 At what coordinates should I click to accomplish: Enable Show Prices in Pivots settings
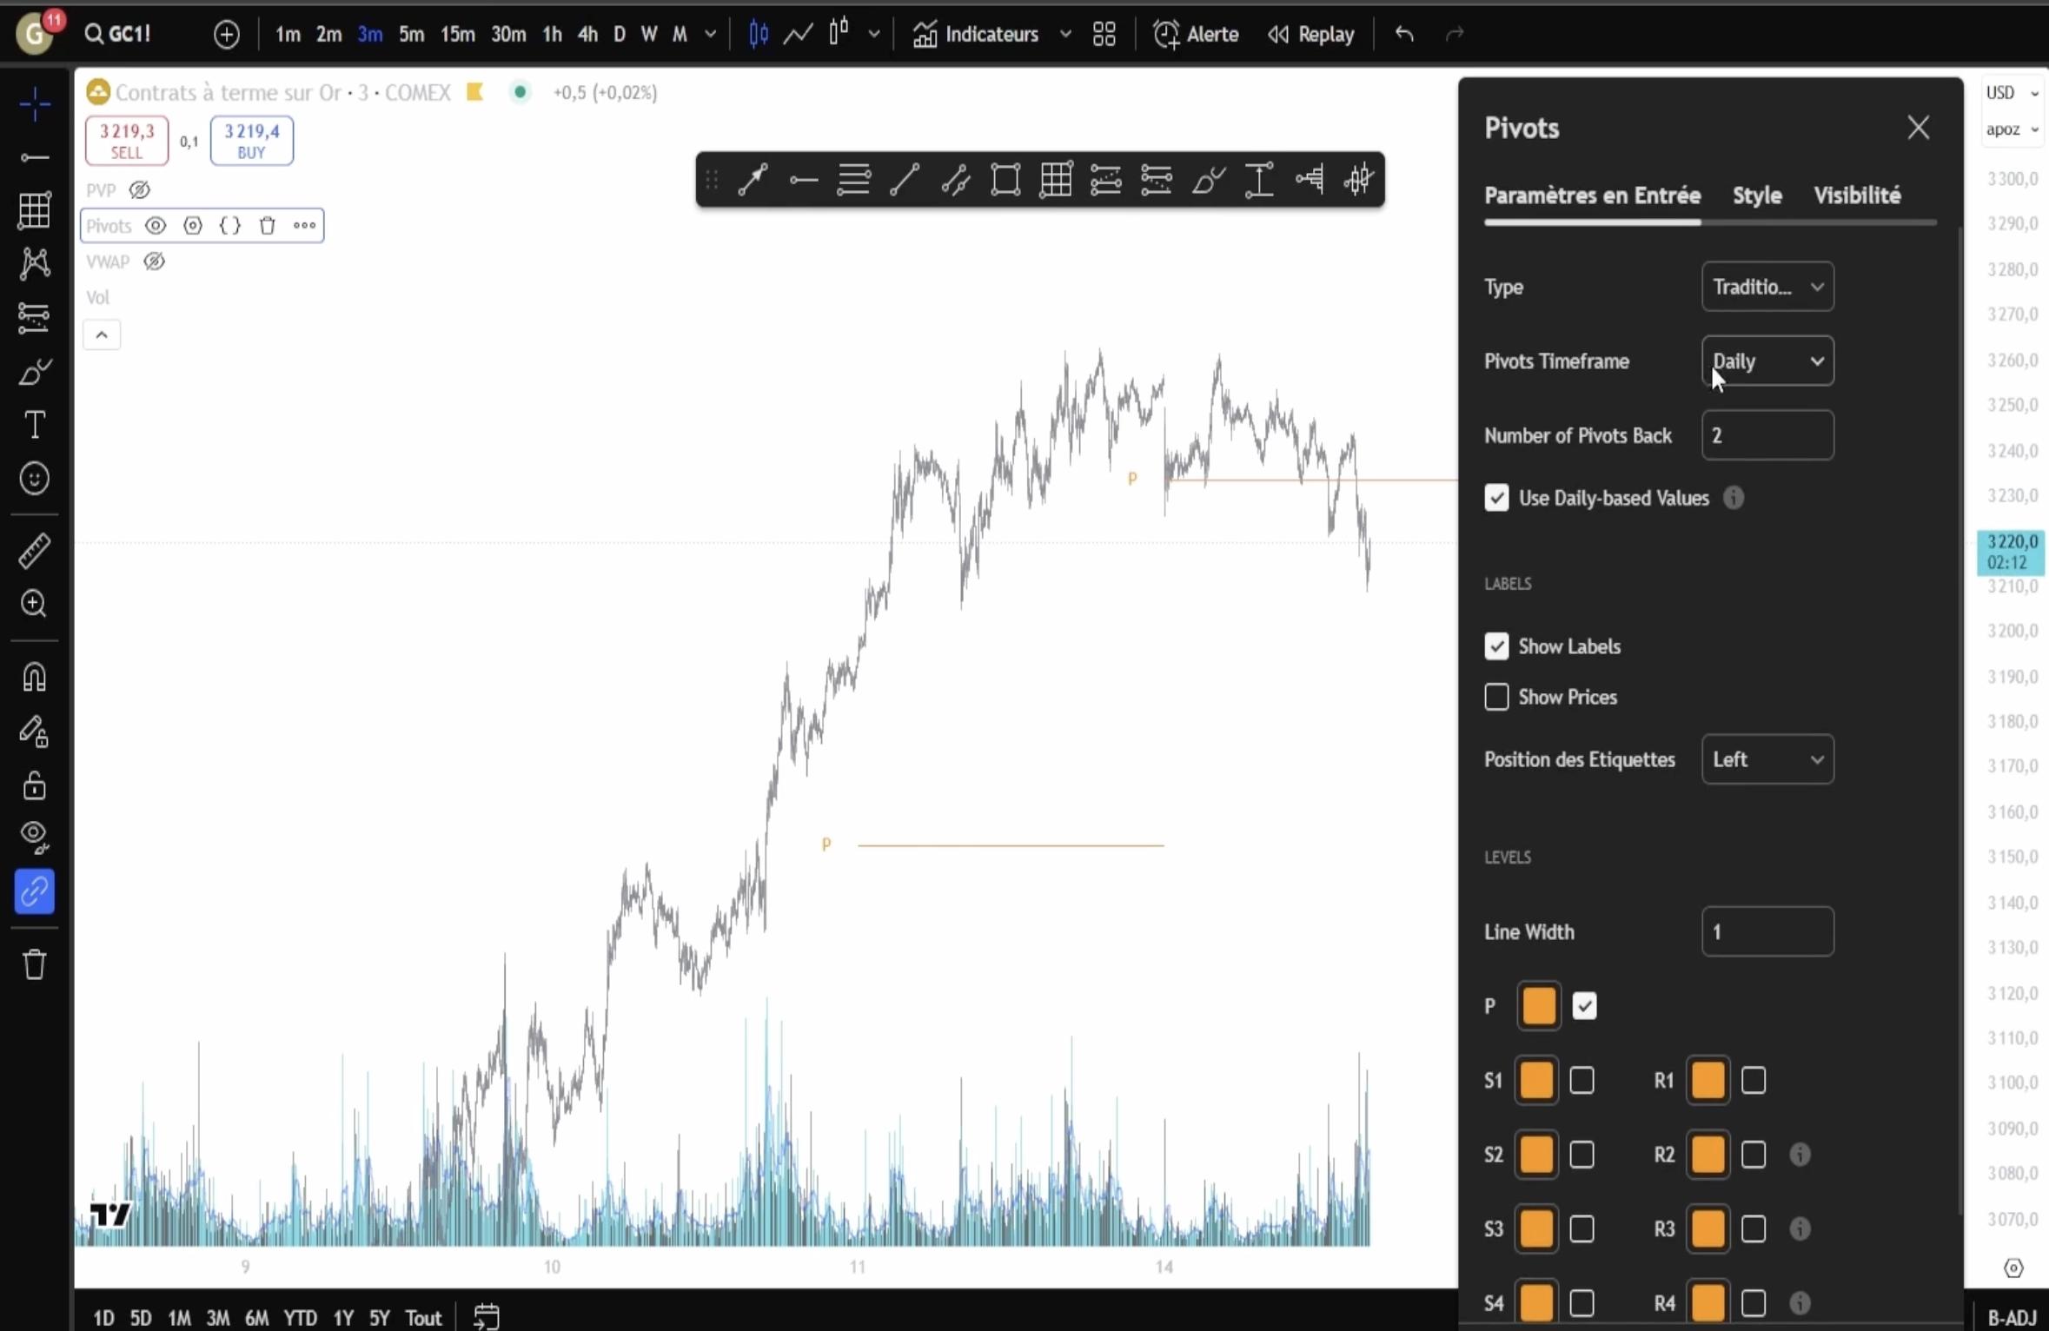pos(1497,697)
